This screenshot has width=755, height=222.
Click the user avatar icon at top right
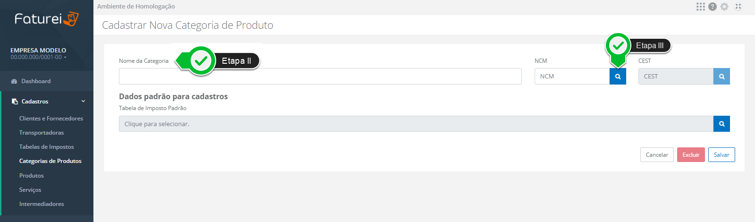pos(738,7)
